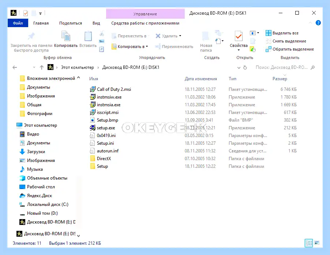Sort by the Date modified column header
The width and height of the screenshot is (330, 255).
(x=200, y=79)
